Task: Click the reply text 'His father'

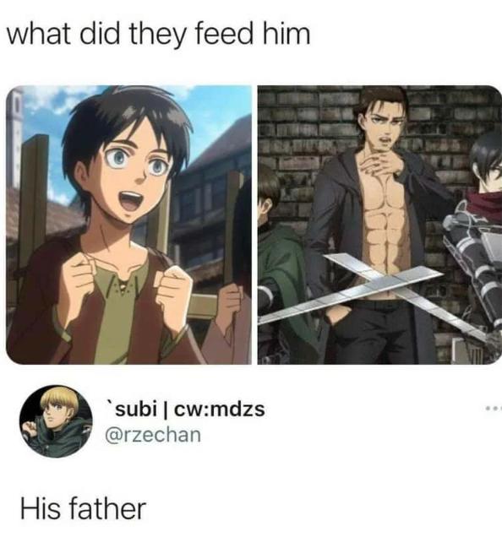Action: (84, 508)
